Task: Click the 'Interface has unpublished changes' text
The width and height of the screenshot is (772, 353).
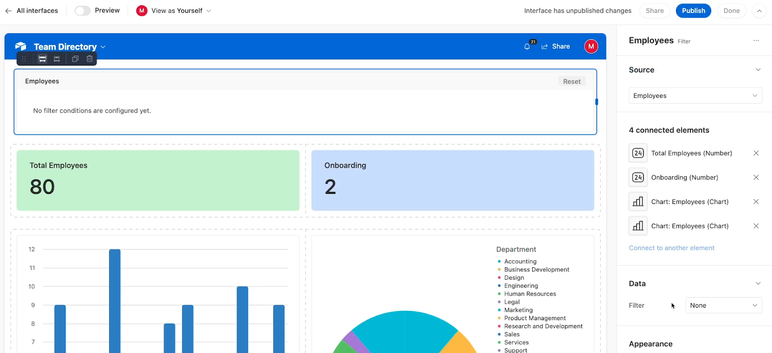Action: (578, 11)
